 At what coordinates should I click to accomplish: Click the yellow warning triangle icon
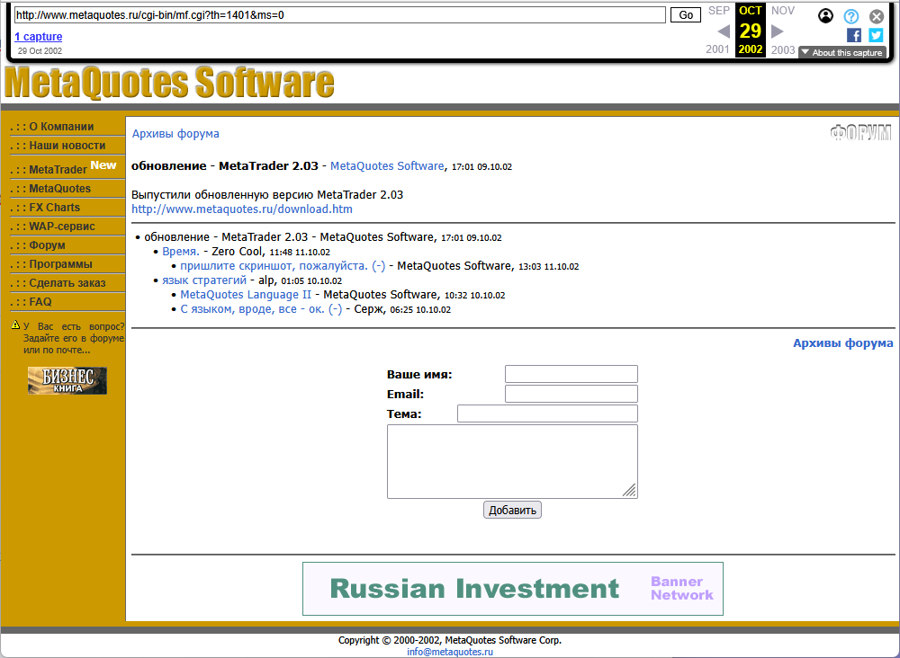coord(15,325)
